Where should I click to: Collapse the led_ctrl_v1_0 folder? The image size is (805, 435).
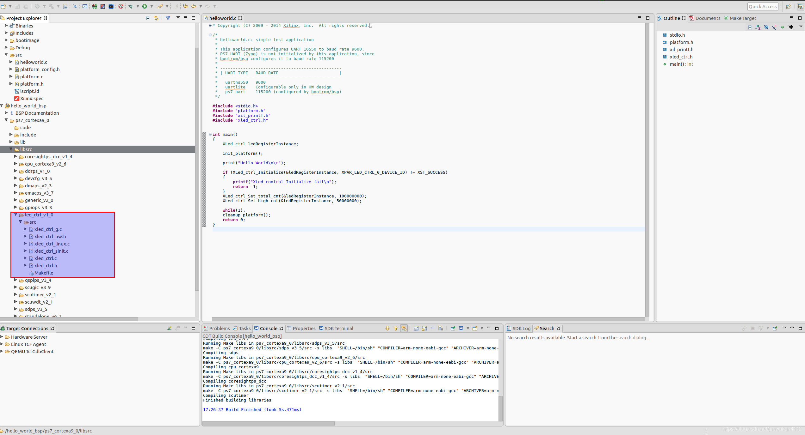pos(15,214)
